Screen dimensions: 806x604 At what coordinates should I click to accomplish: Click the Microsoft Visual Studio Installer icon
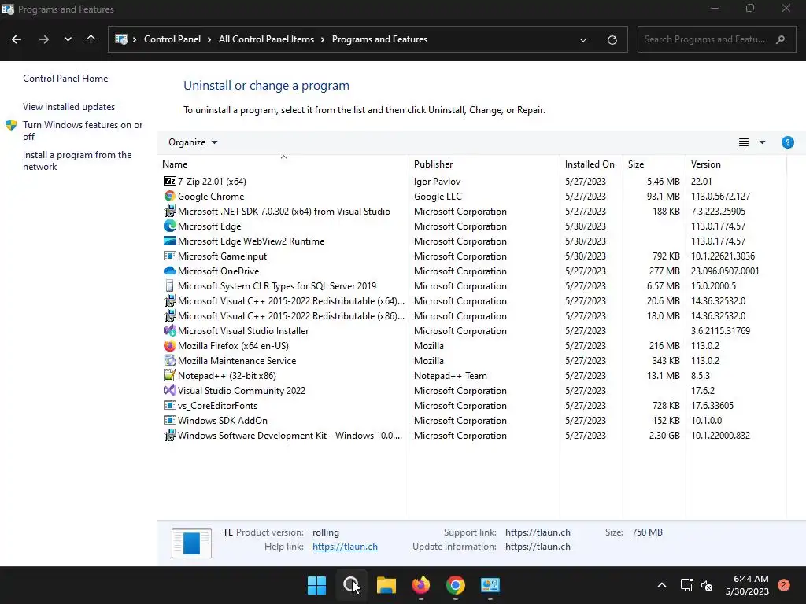click(x=170, y=331)
